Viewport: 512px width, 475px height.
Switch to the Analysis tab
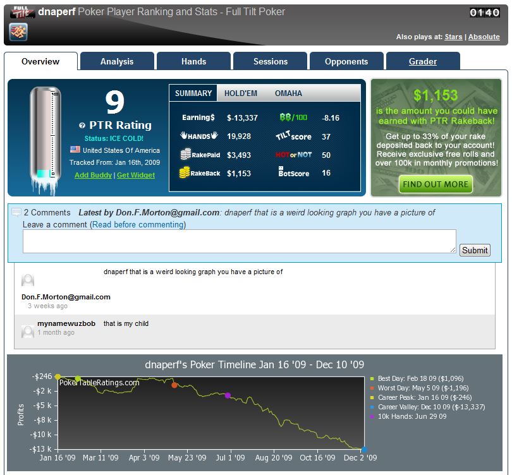click(117, 61)
